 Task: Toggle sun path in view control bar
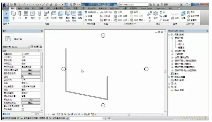pyautogui.click(x=65, y=114)
